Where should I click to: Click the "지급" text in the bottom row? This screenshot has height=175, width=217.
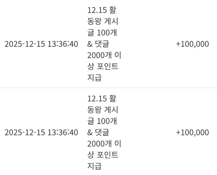click(94, 166)
